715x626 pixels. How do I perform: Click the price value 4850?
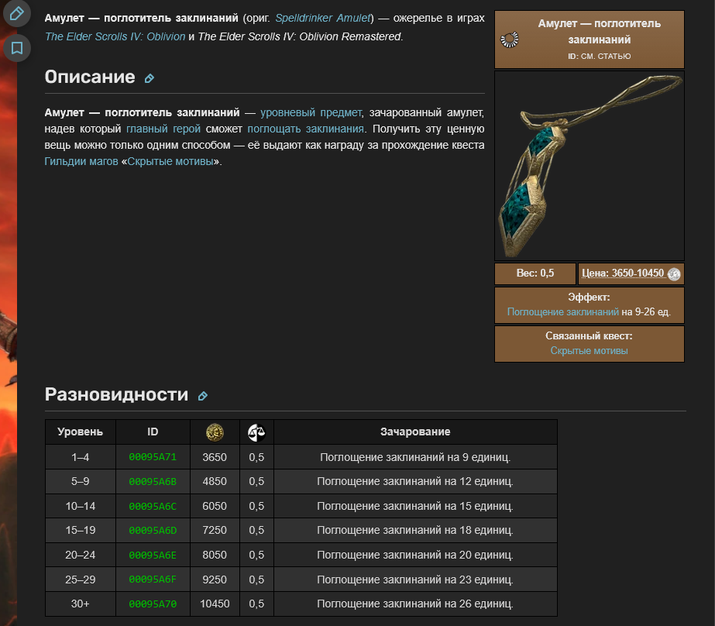click(215, 481)
